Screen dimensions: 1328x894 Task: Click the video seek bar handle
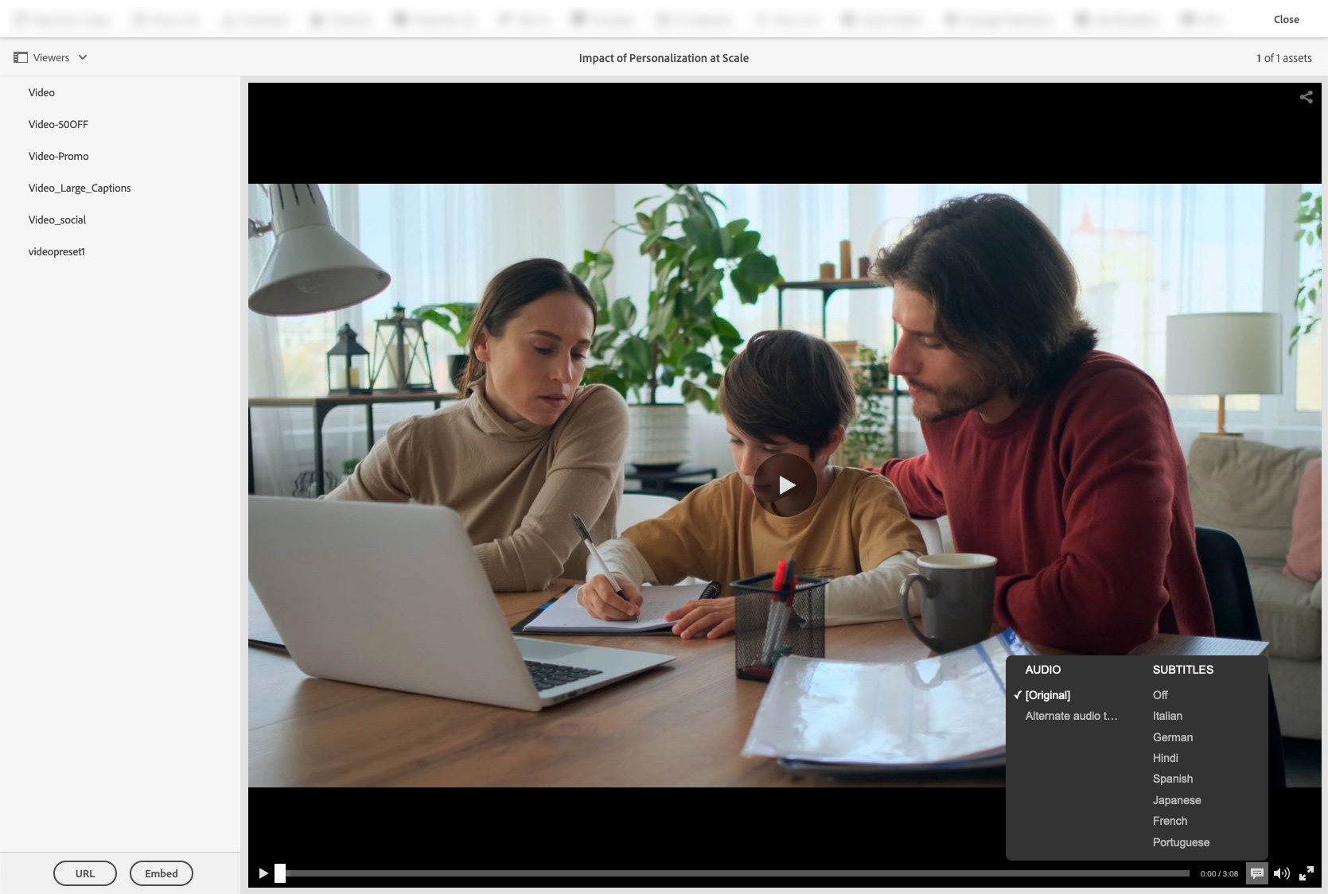[280, 873]
